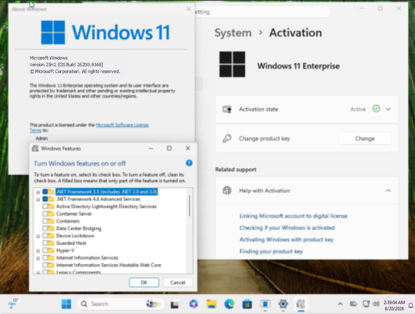Enable the Hyper-V checkbox
The image size is (415, 314).
click(x=45, y=250)
